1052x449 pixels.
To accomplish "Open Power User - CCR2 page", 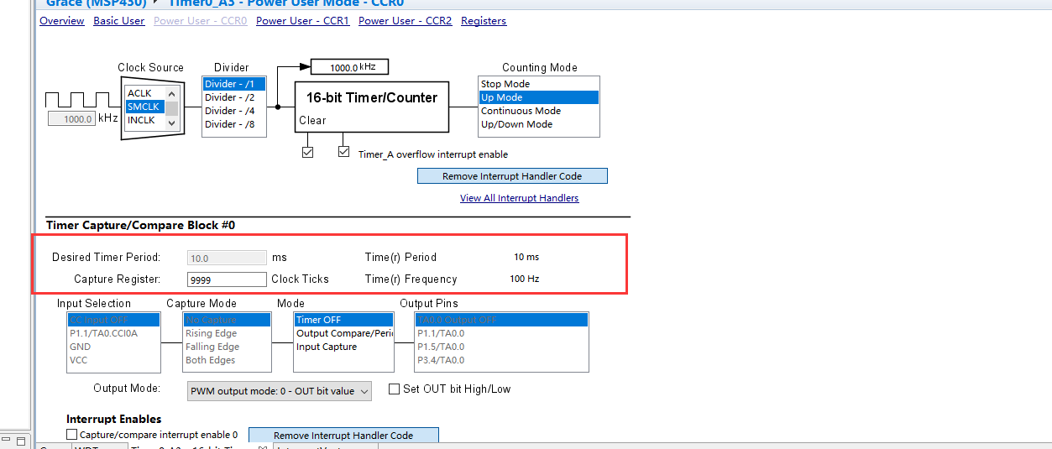I will pyautogui.click(x=405, y=21).
